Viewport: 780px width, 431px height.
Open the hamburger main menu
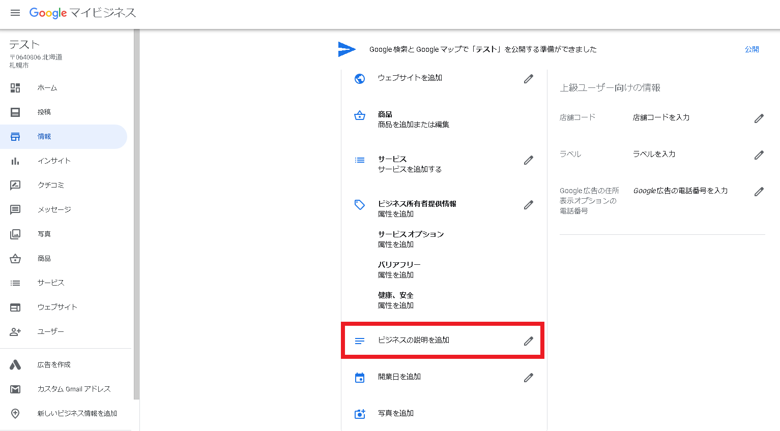coord(15,13)
